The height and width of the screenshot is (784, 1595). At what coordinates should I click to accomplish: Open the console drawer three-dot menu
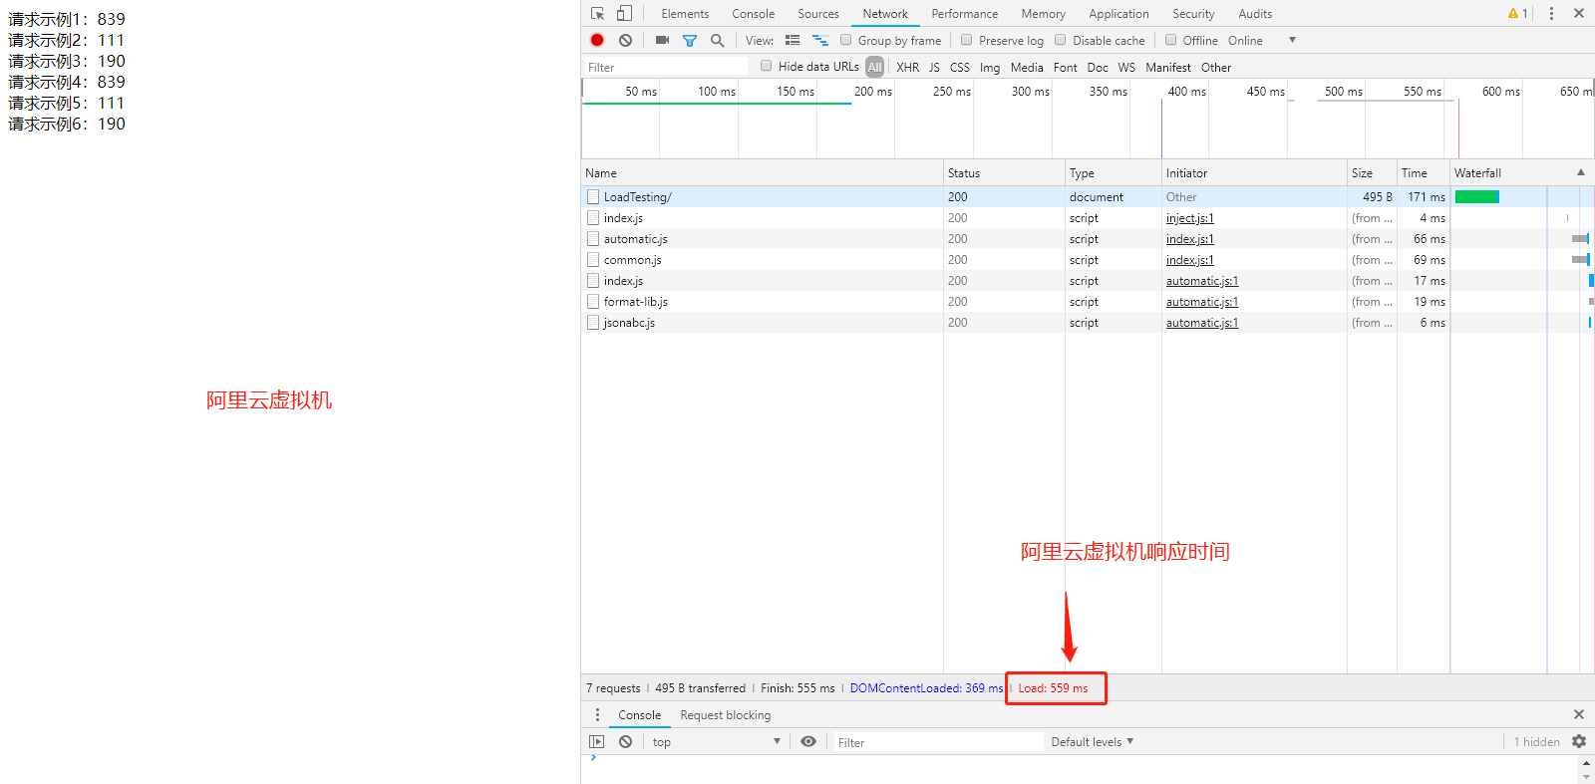597,714
